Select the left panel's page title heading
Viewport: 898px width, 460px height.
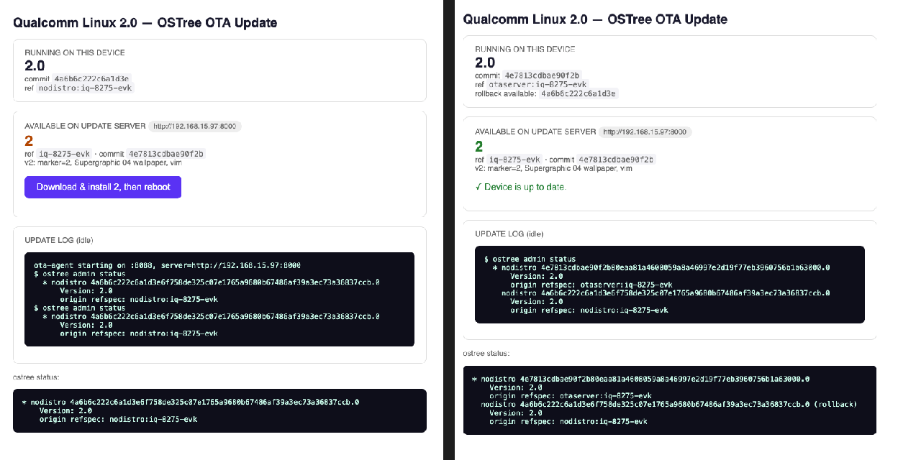pyautogui.click(x=145, y=23)
